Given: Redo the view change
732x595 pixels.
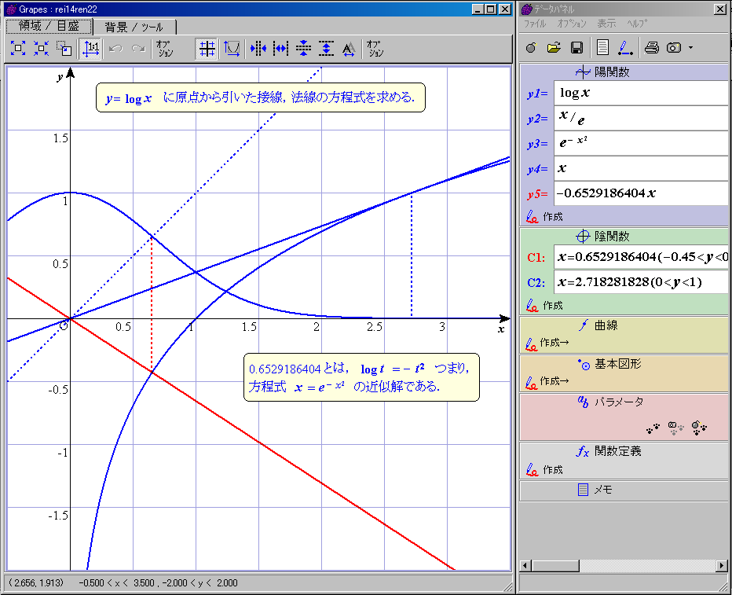Looking at the screenshot, I should 138,49.
